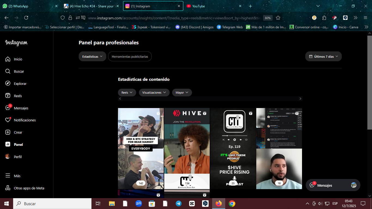Image resolution: width=372 pixels, height=209 pixels.
Task: Open Panel in the left sidebar
Action: 14,145
